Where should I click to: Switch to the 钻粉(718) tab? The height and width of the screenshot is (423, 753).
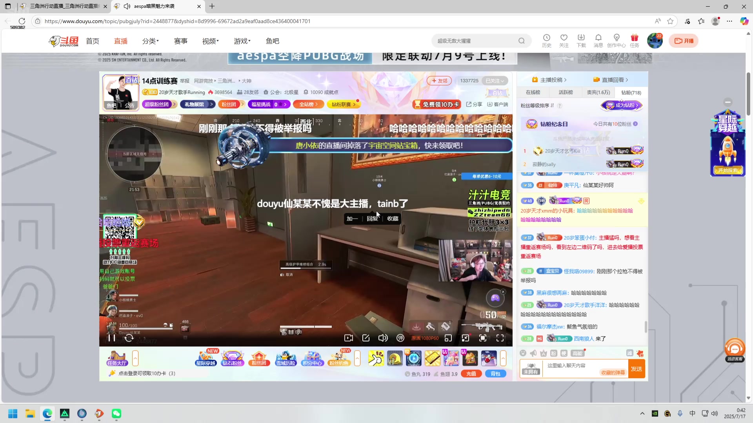[631, 92]
